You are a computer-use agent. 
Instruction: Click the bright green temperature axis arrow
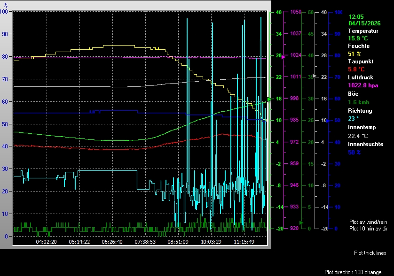(x=269, y=99)
